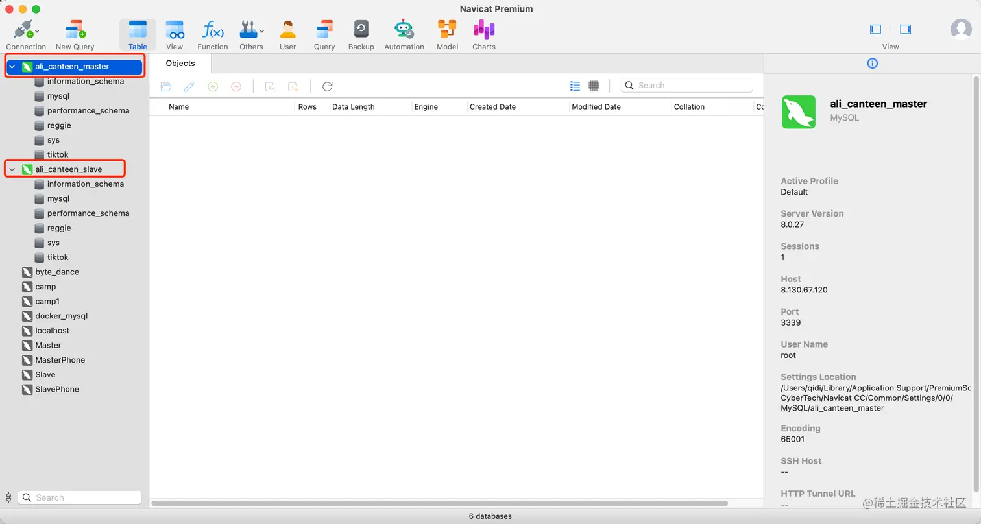Image resolution: width=981 pixels, height=524 pixels.
Task: Switch to detail grid view mode
Action: point(594,86)
